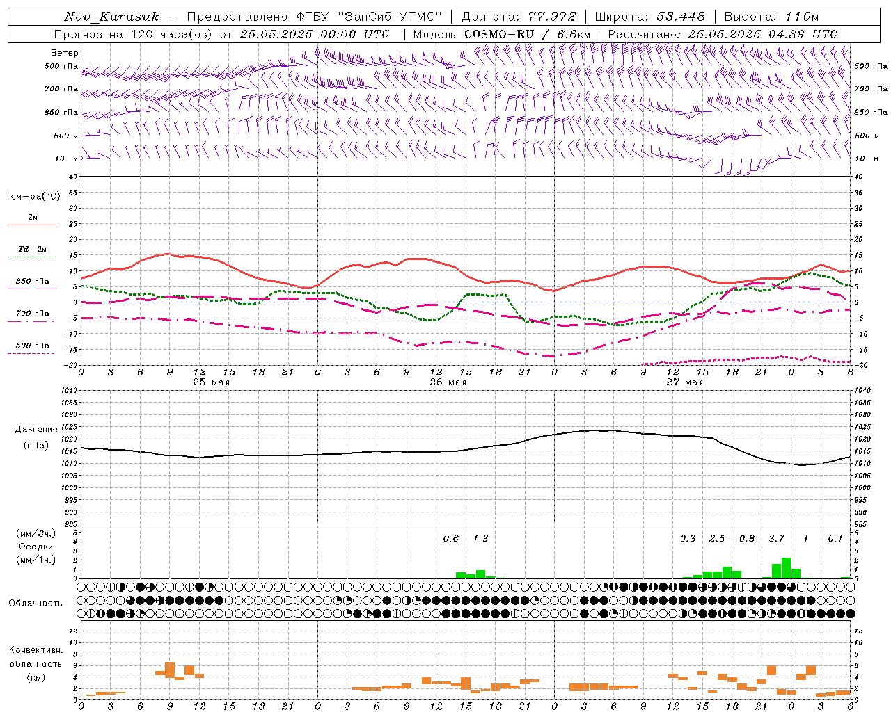Click the '25 мая' date label
This screenshot has width=891, height=712.
click(212, 382)
